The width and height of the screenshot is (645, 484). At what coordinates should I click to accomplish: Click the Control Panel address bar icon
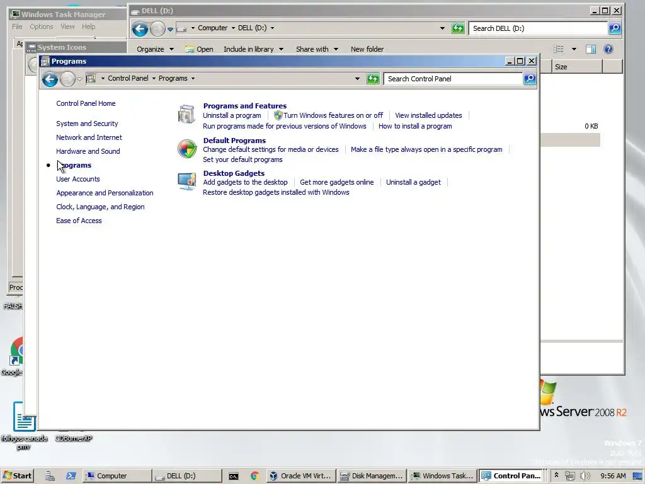click(x=91, y=78)
